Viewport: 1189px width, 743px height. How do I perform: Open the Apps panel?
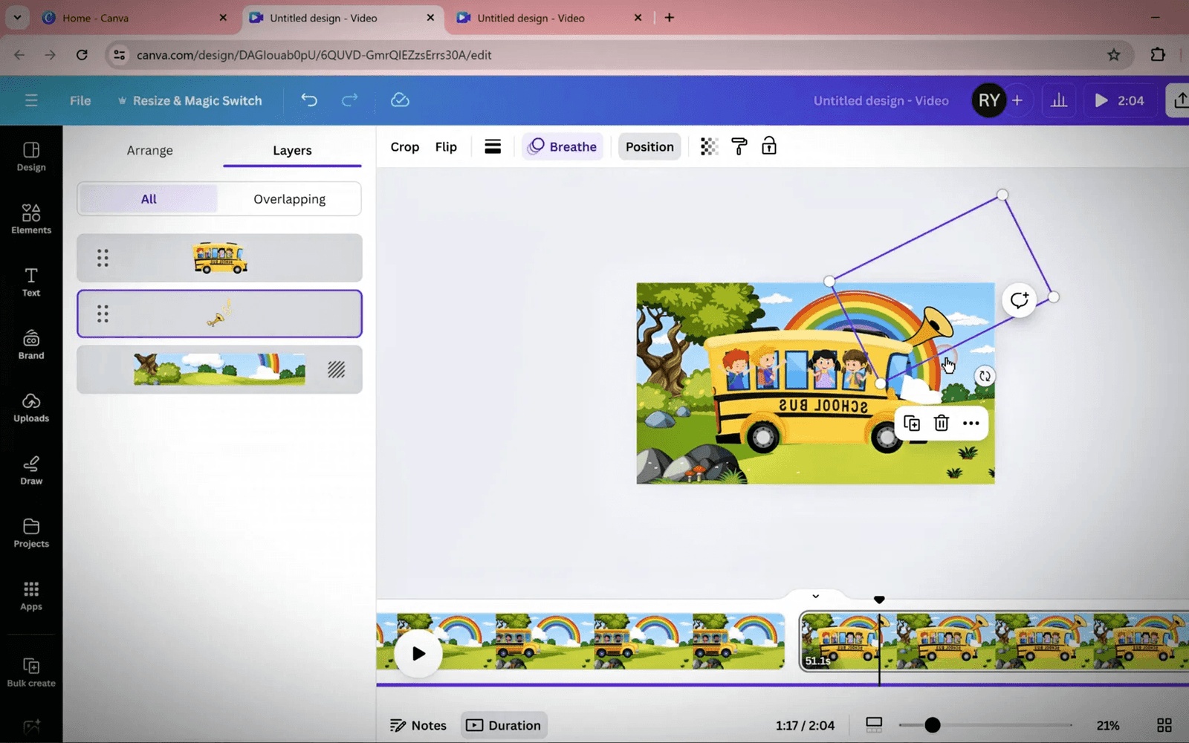[31, 596]
